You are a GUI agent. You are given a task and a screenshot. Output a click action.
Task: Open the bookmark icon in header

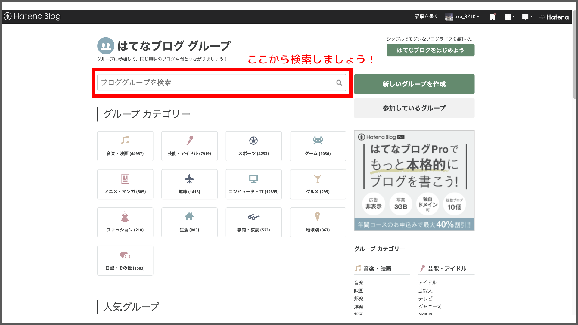point(493,17)
